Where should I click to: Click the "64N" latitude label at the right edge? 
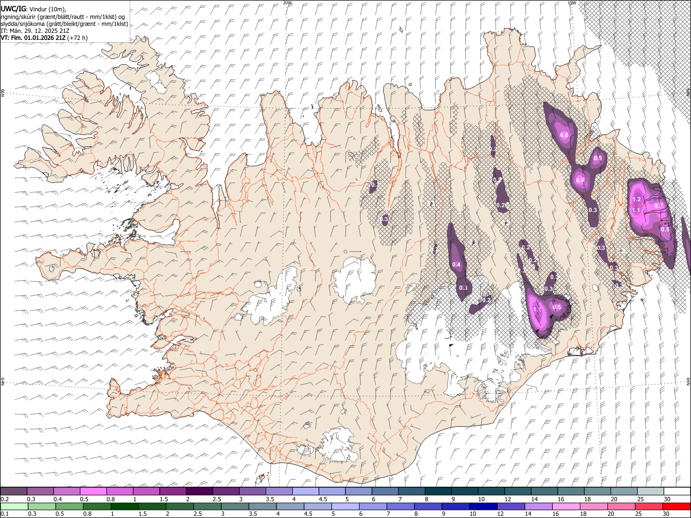[x=688, y=381]
